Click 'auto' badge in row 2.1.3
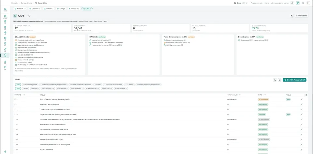The image size is (313, 154). pyautogui.click(x=288, y=115)
